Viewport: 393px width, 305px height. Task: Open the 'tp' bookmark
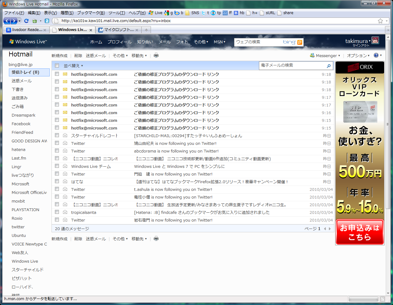point(216,13)
